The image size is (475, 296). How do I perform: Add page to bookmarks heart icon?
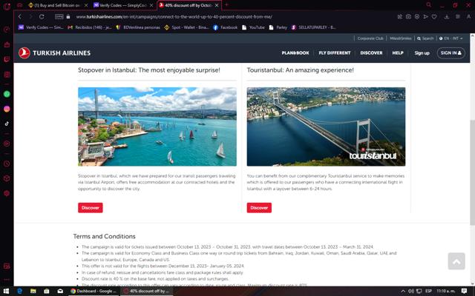click(434, 16)
